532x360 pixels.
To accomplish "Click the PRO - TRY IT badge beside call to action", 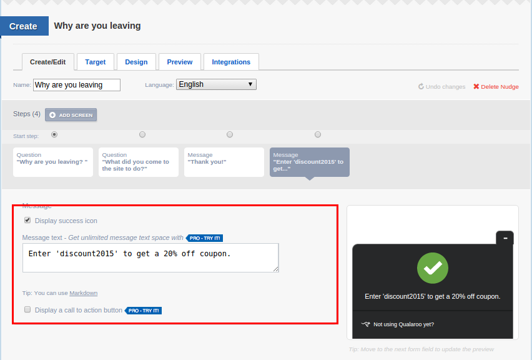I will point(143,311).
